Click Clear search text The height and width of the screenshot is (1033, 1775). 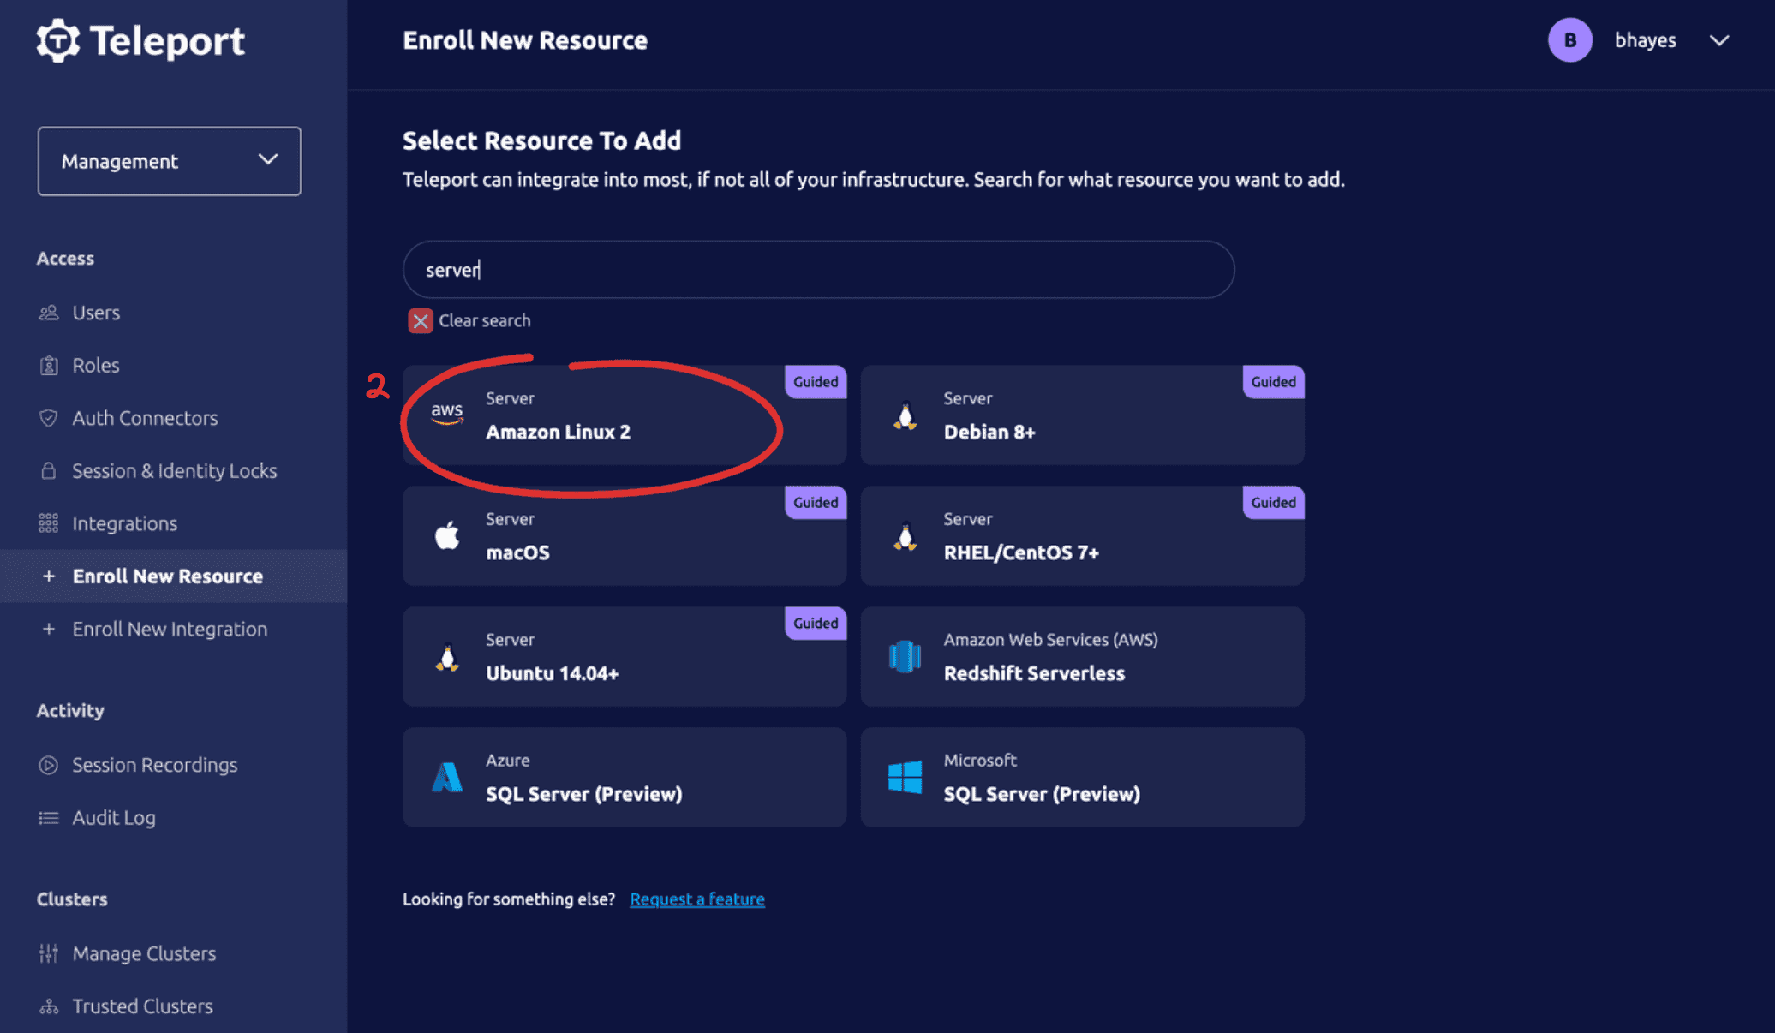click(x=485, y=321)
